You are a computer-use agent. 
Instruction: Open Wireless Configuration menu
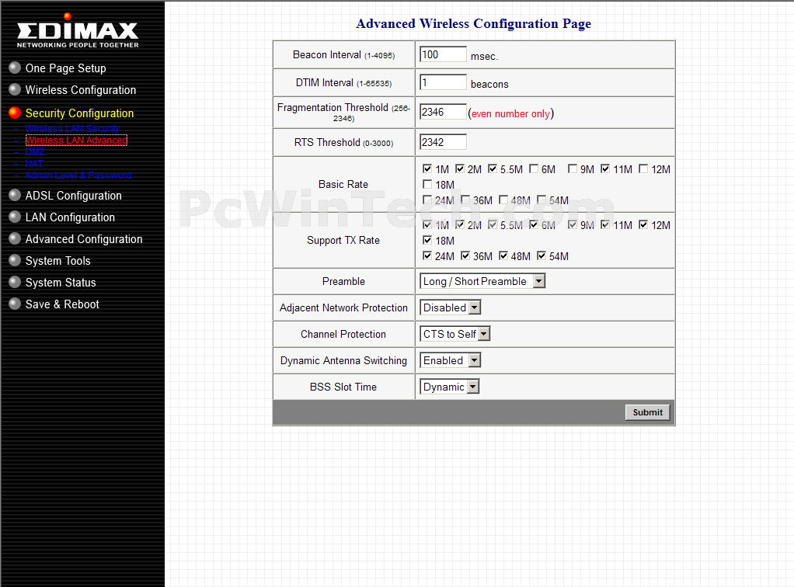point(81,90)
